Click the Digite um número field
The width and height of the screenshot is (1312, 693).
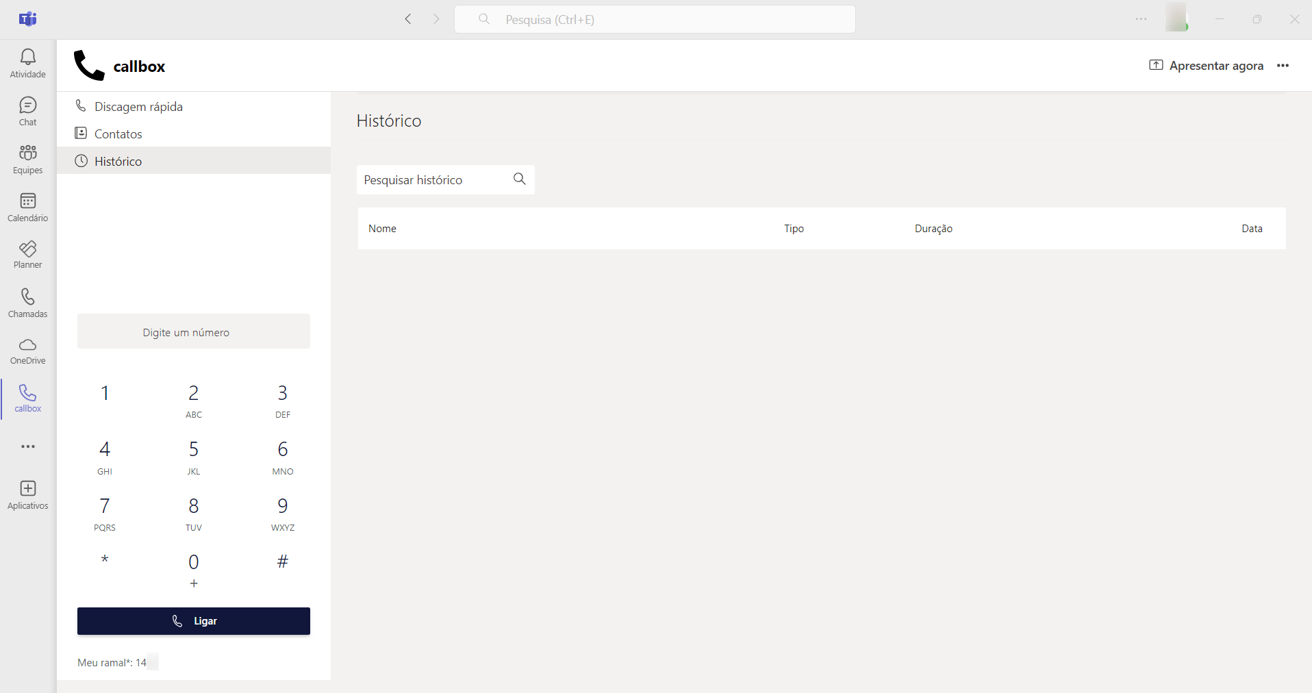click(193, 332)
